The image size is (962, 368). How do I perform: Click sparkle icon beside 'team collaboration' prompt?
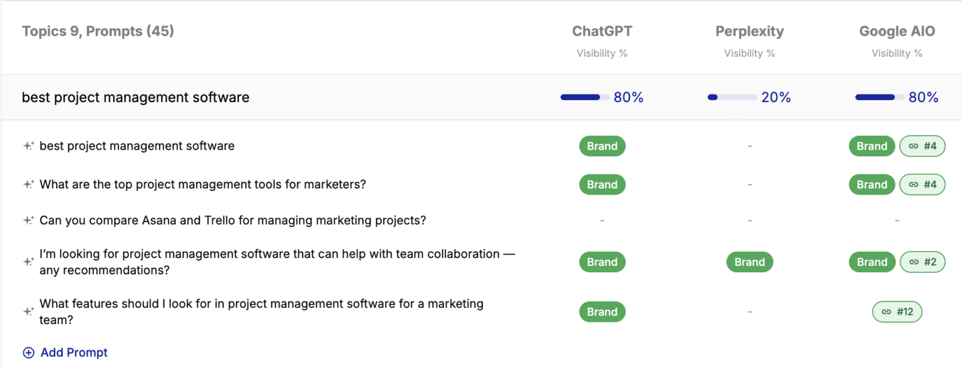point(28,262)
